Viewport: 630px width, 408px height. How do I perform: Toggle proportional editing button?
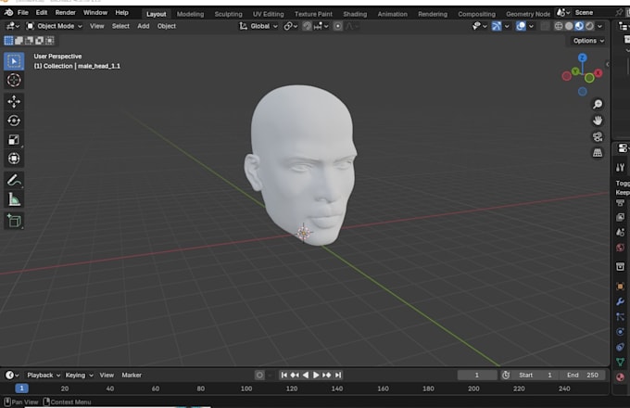pyautogui.click(x=338, y=26)
